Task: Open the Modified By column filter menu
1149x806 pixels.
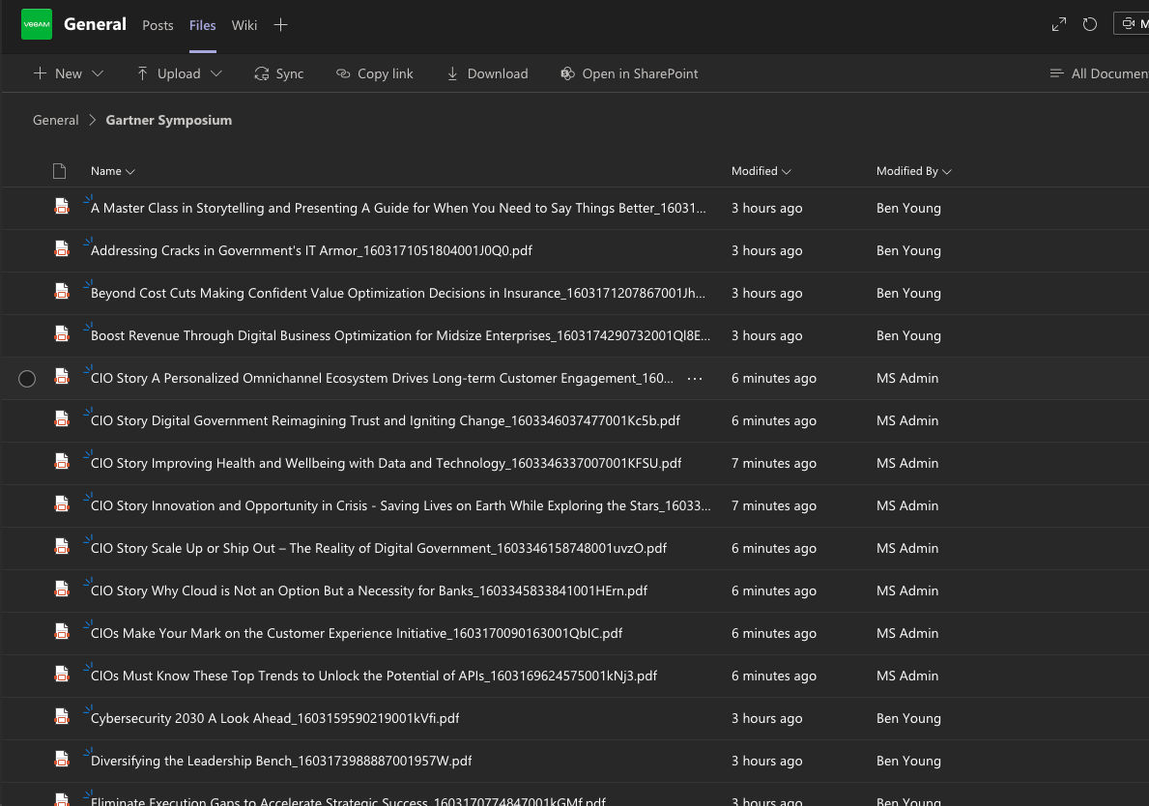Action: click(914, 171)
